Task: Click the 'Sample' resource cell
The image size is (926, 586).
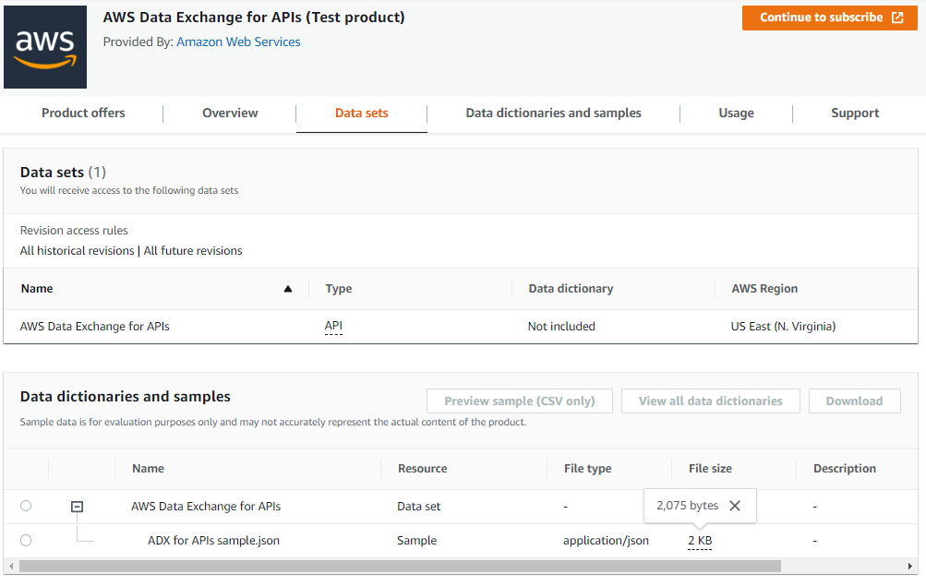Action: [416, 541]
